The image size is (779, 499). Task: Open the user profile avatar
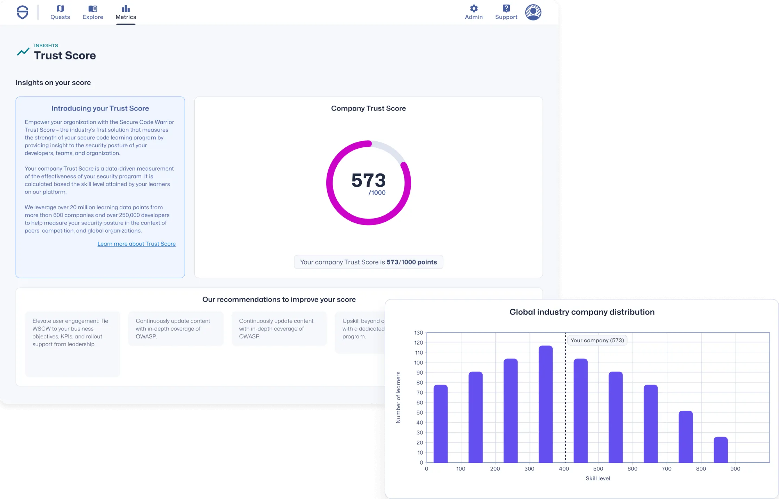coord(533,12)
